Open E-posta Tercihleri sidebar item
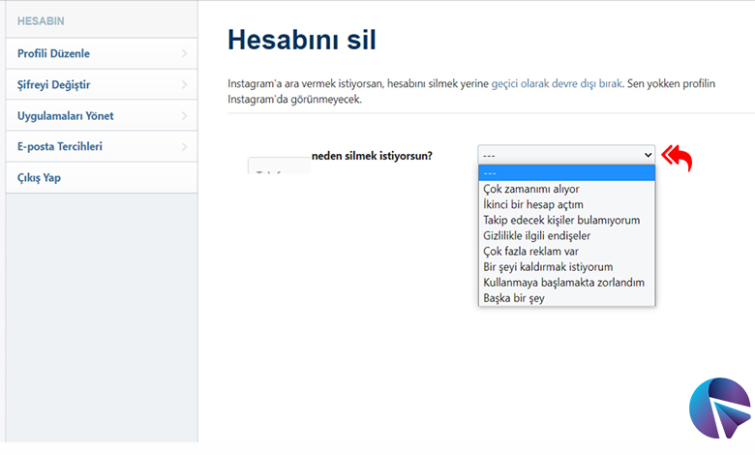755x455 pixels. 60,147
